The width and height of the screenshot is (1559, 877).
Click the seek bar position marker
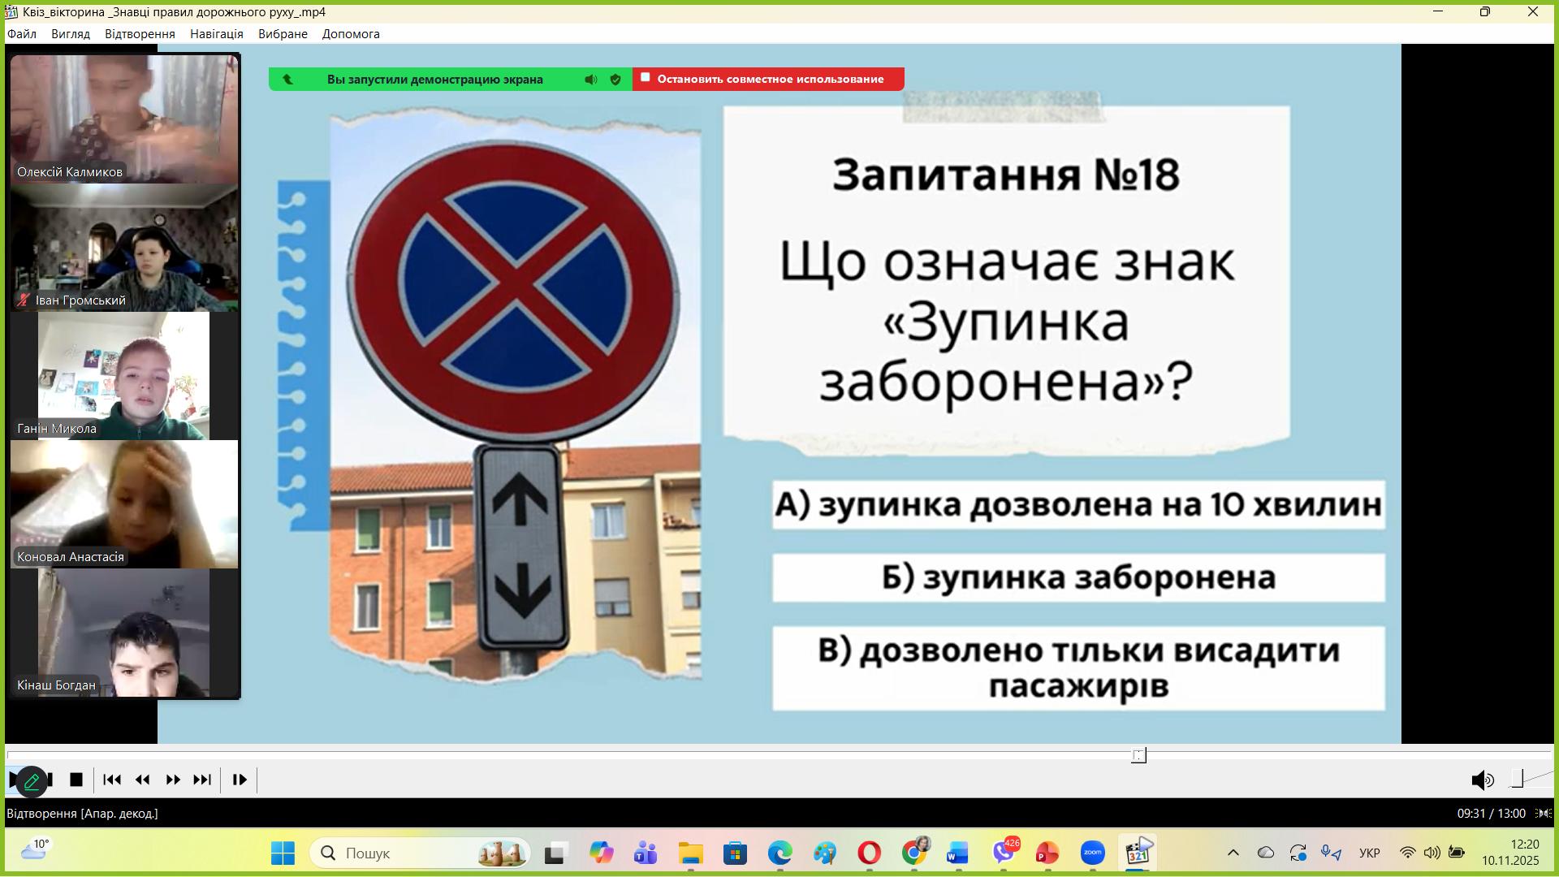pyautogui.click(x=1138, y=755)
